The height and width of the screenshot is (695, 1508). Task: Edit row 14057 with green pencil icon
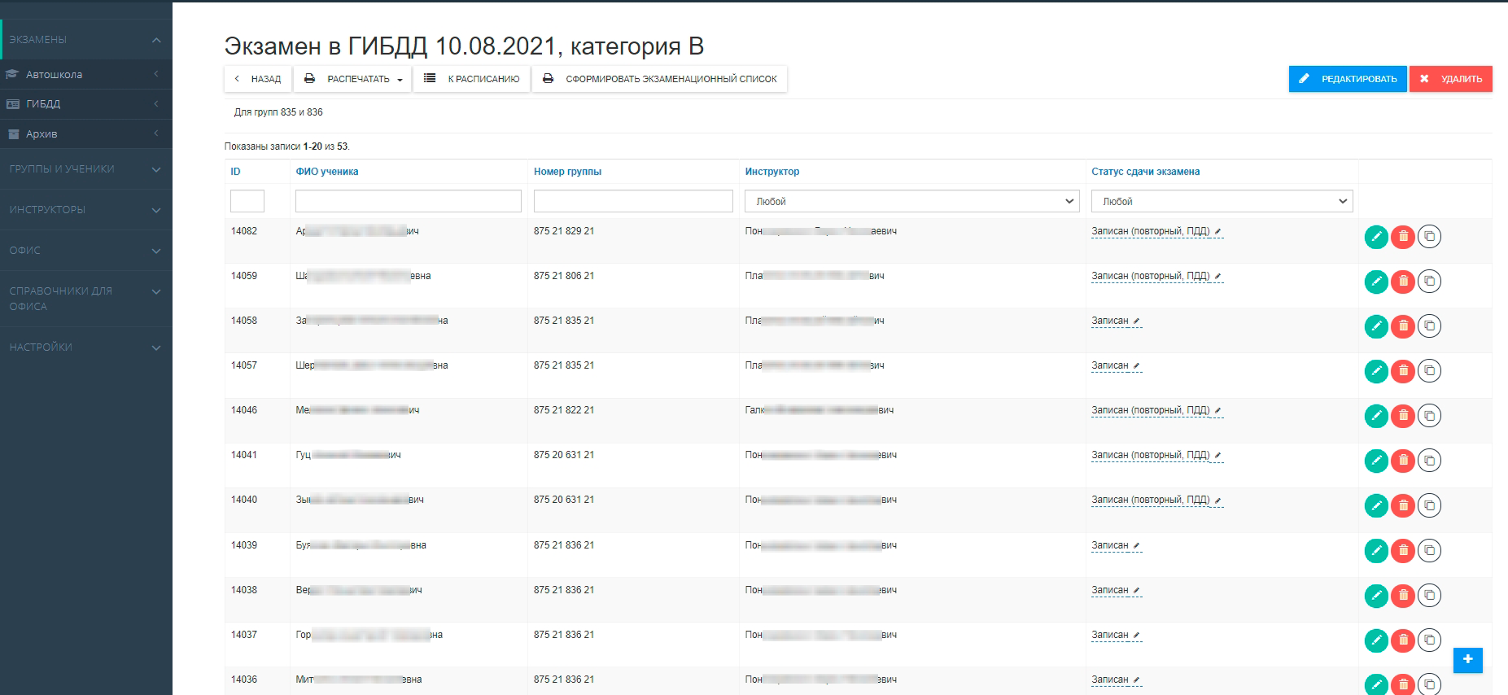pos(1376,371)
